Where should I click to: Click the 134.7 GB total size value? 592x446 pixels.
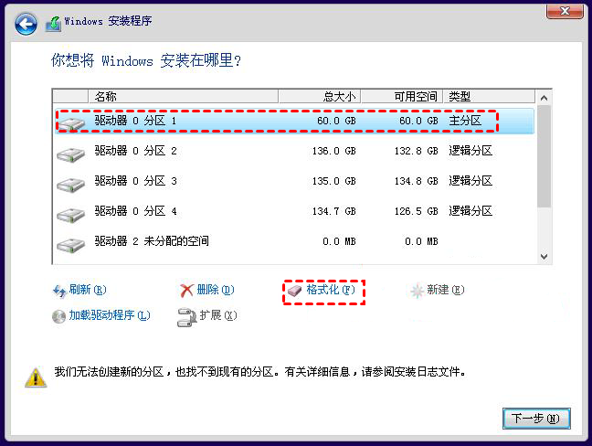[x=333, y=211]
